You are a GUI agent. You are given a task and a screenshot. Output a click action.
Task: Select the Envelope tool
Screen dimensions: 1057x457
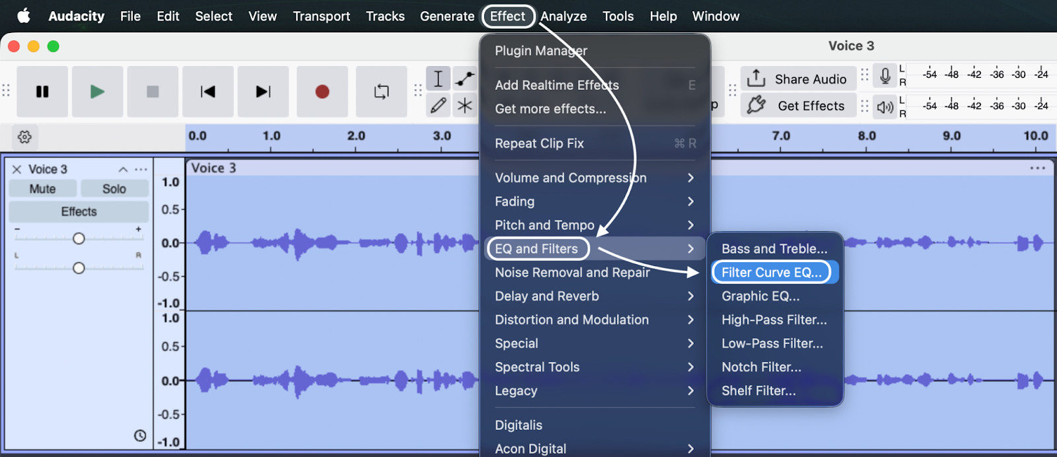[x=465, y=79]
